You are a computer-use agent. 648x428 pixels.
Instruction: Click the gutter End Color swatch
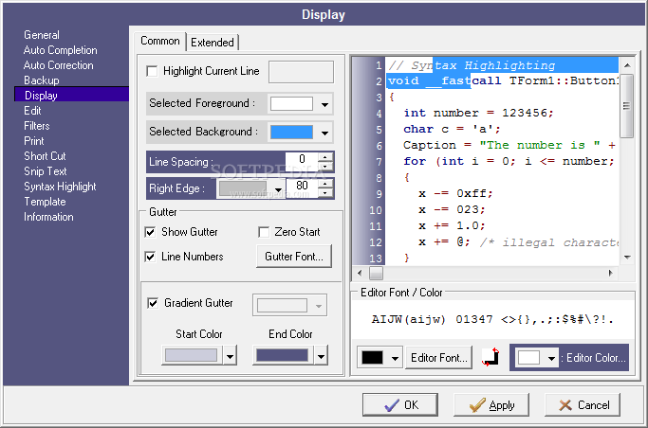(x=283, y=355)
